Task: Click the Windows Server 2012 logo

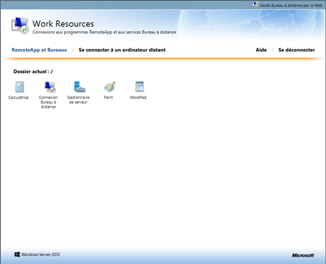Action: point(37,254)
